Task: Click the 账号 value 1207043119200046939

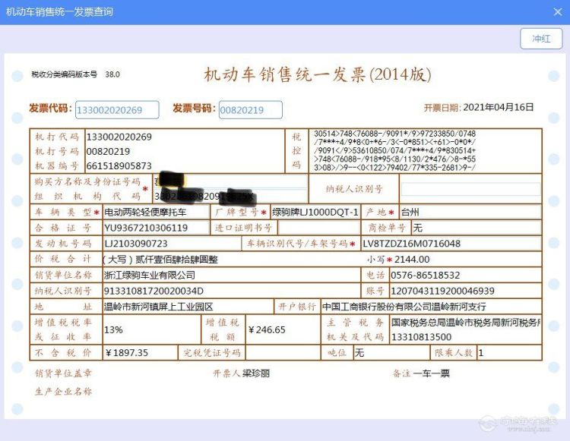Action: point(442,291)
